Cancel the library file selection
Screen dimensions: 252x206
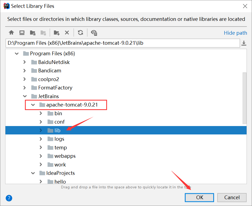[232, 197]
